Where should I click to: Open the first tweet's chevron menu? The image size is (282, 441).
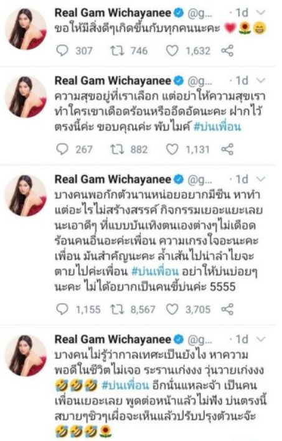click(261, 12)
